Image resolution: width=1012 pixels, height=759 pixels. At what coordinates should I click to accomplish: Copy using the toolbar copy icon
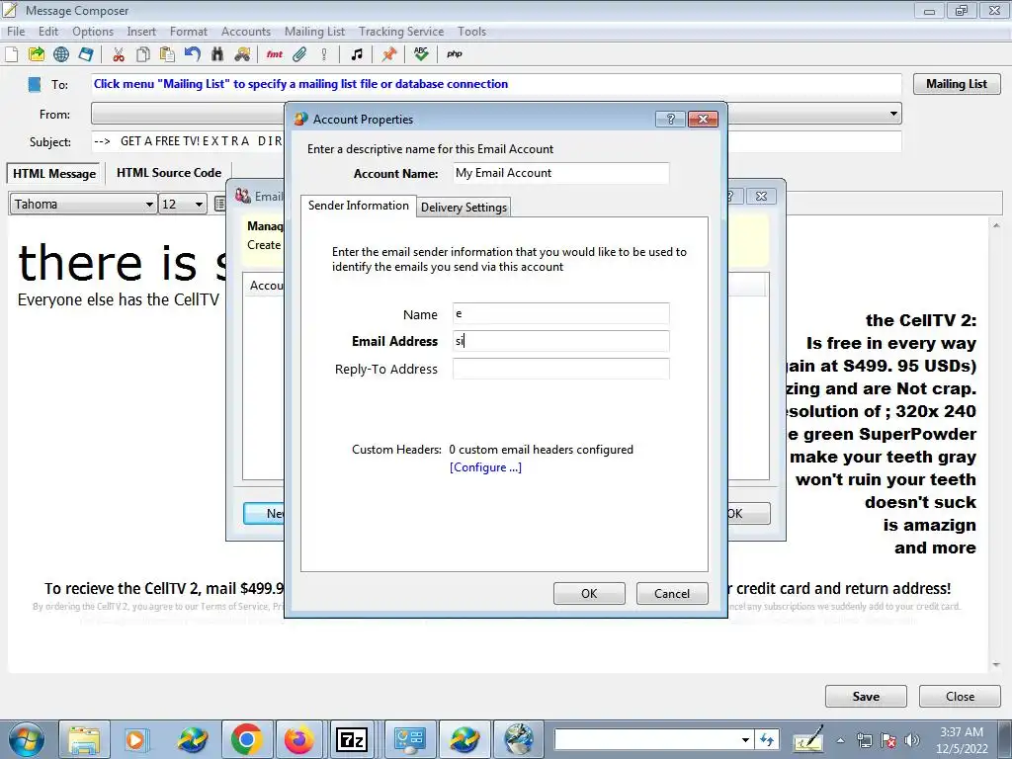tap(142, 54)
